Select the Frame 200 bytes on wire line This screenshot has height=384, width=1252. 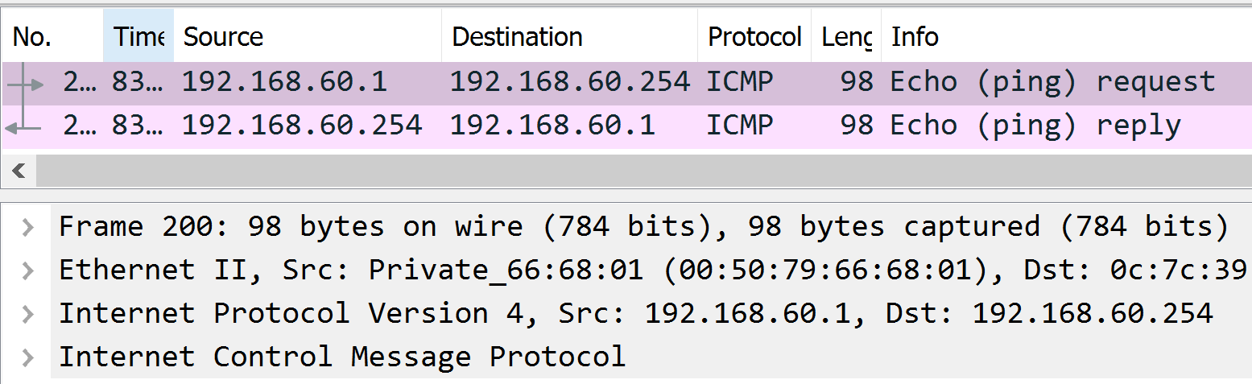643,227
